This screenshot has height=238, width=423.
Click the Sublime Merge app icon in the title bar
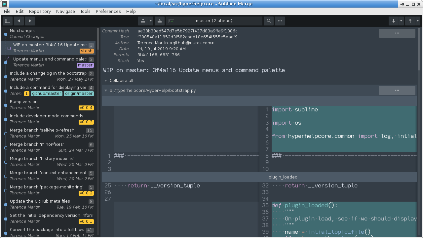pyautogui.click(x=5, y=4)
